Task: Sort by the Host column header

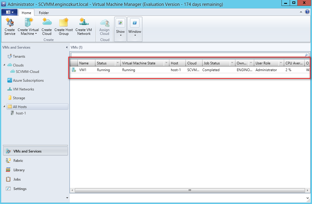Action: pyautogui.click(x=177, y=63)
